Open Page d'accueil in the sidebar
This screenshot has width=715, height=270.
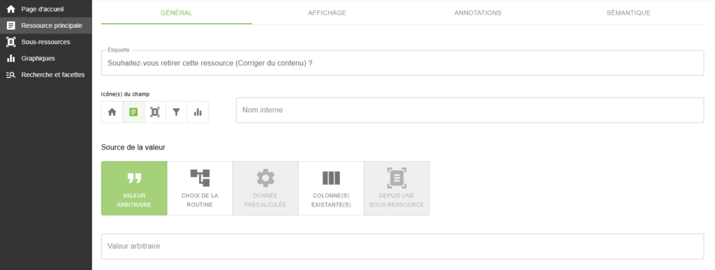(45, 9)
